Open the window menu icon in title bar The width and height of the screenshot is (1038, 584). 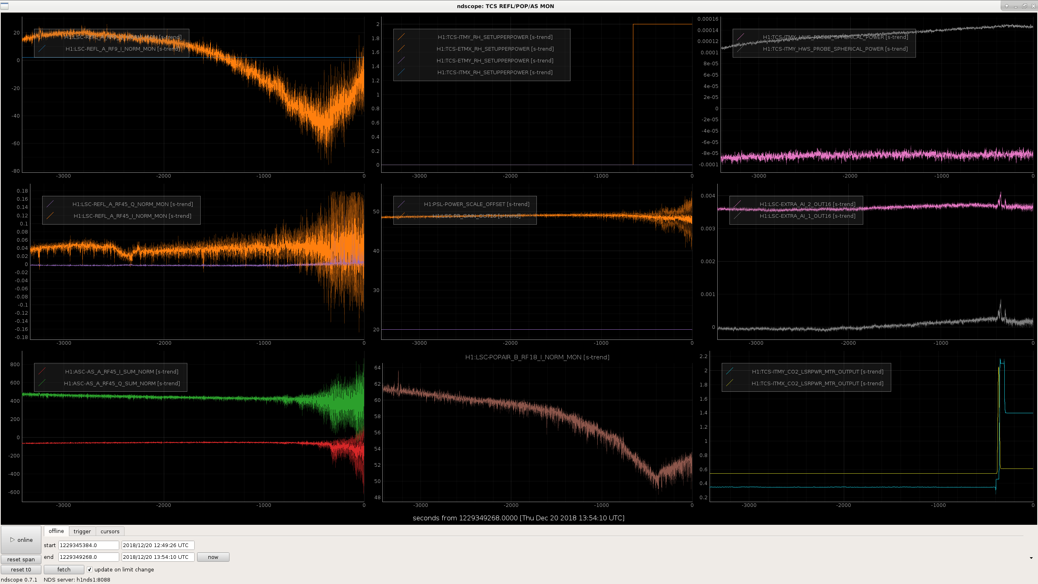pyautogui.click(x=4, y=6)
